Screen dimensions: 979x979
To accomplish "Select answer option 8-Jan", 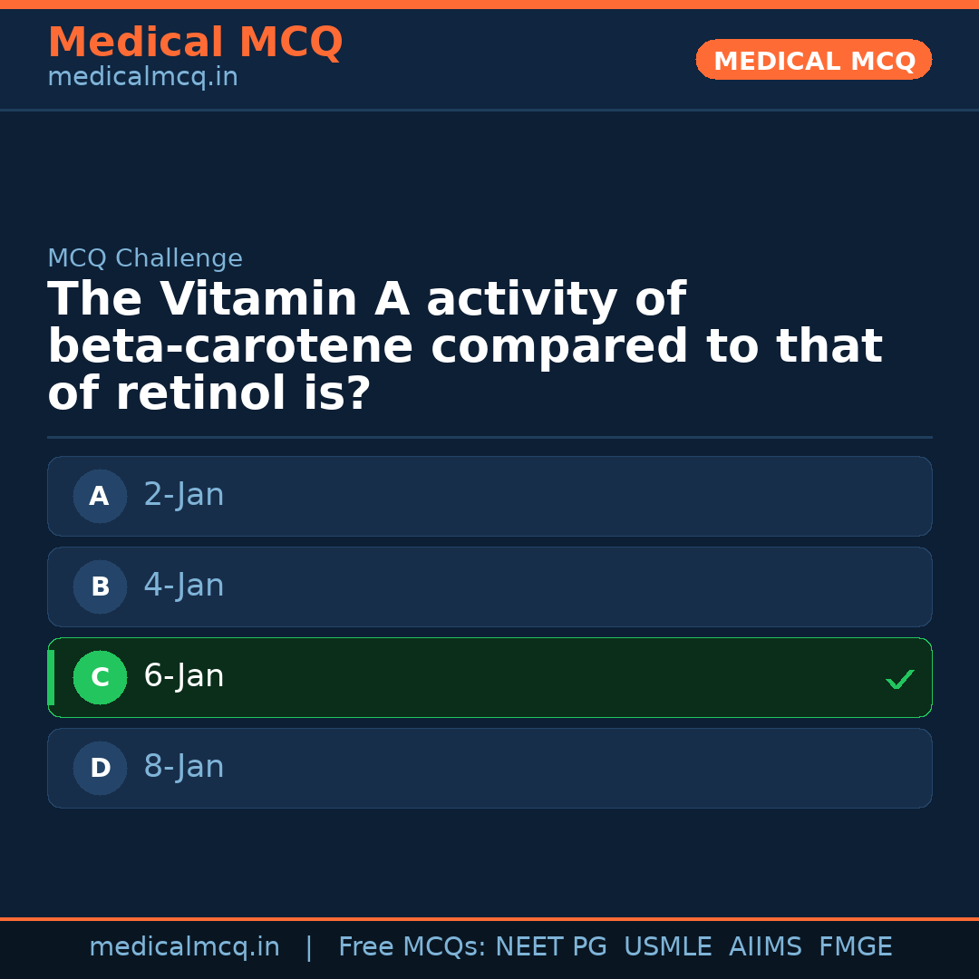I will 489,768.
